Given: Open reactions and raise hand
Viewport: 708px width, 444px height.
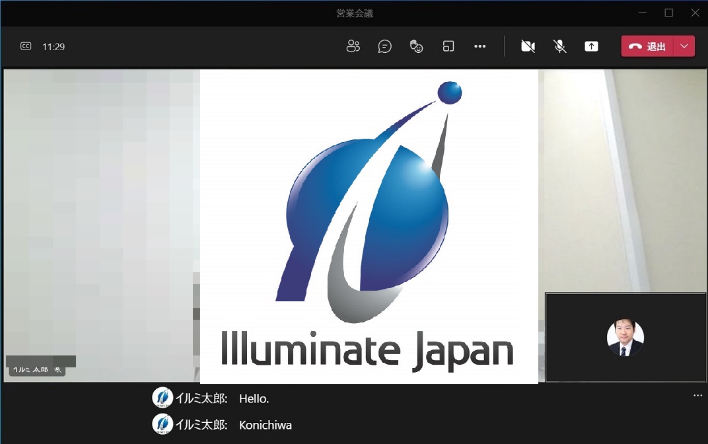Looking at the screenshot, I should pyautogui.click(x=416, y=46).
